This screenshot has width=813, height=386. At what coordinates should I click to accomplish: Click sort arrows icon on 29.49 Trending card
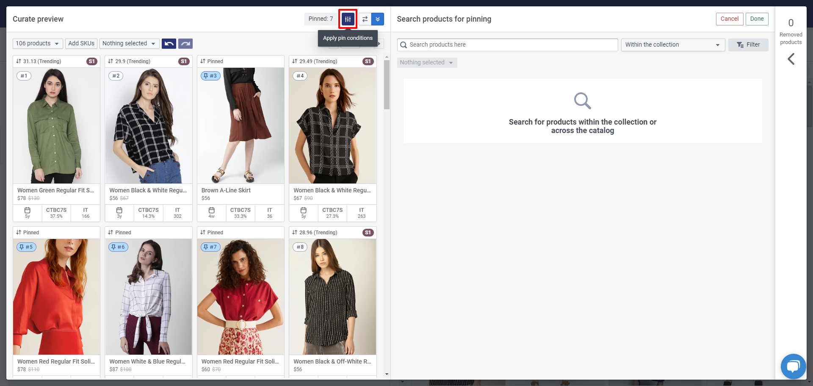295,61
